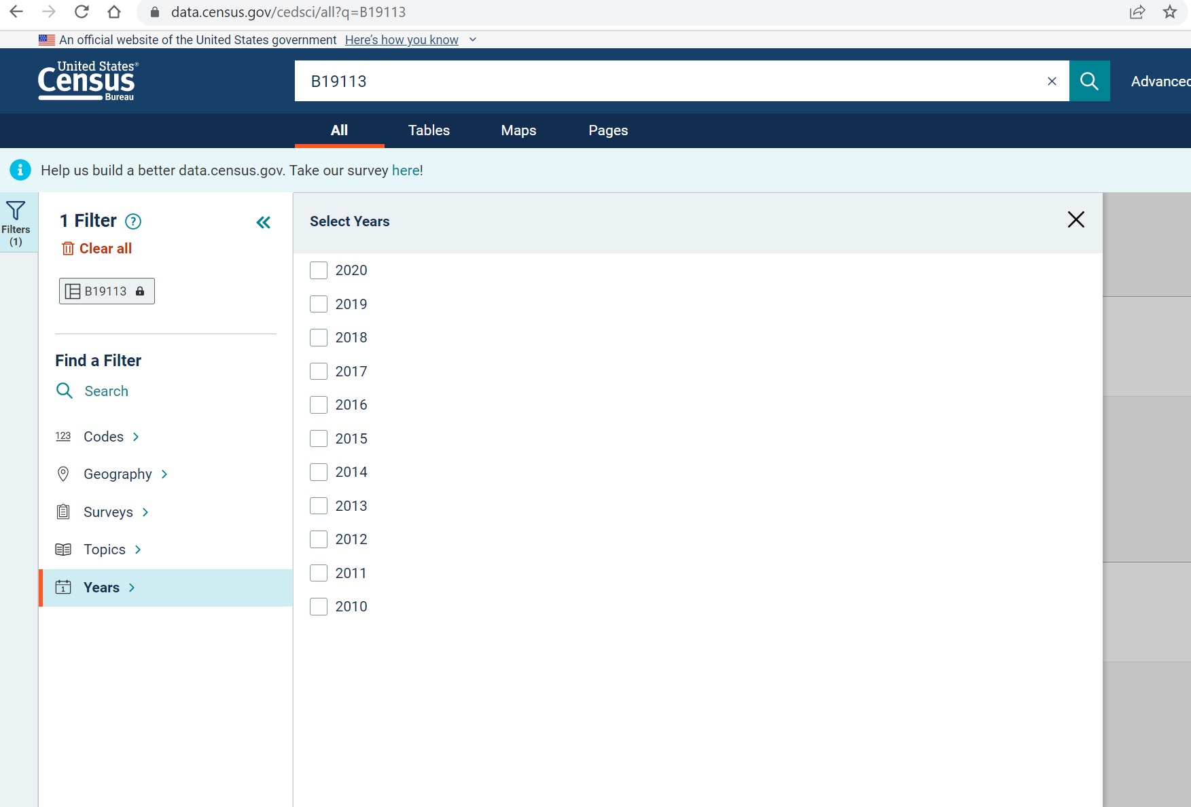This screenshot has height=807, width=1191.
Task: Check the 2018 year checkbox
Action: (319, 338)
